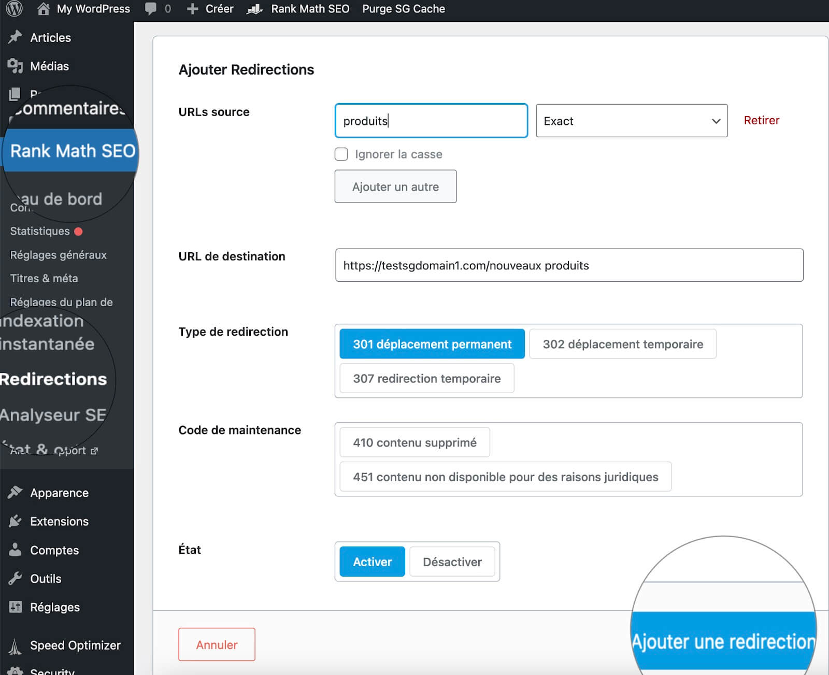The width and height of the screenshot is (829, 675).
Task: Select 301 déplacement permanent redirection type
Action: click(x=432, y=344)
